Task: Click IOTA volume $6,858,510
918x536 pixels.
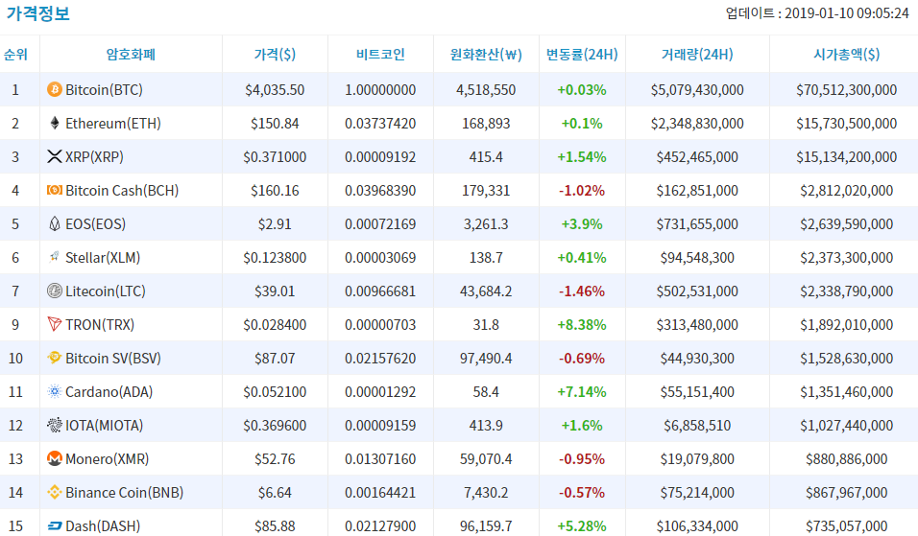Action: [697, 426]
